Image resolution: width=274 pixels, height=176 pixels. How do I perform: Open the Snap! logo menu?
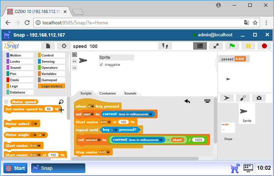tap(11, 46)
